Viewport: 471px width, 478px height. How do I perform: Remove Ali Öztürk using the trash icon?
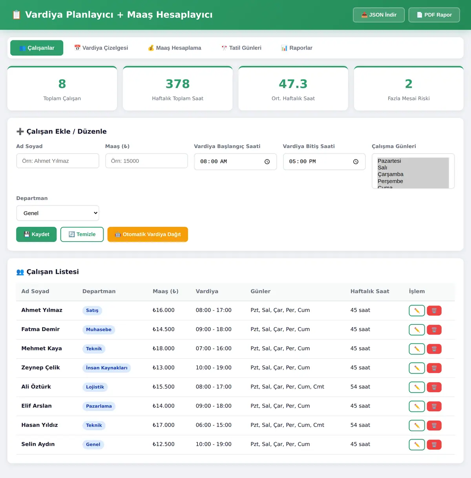(434, 387)
